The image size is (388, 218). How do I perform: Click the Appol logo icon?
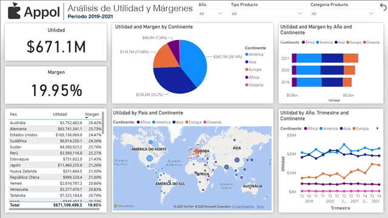click(15, 11)
